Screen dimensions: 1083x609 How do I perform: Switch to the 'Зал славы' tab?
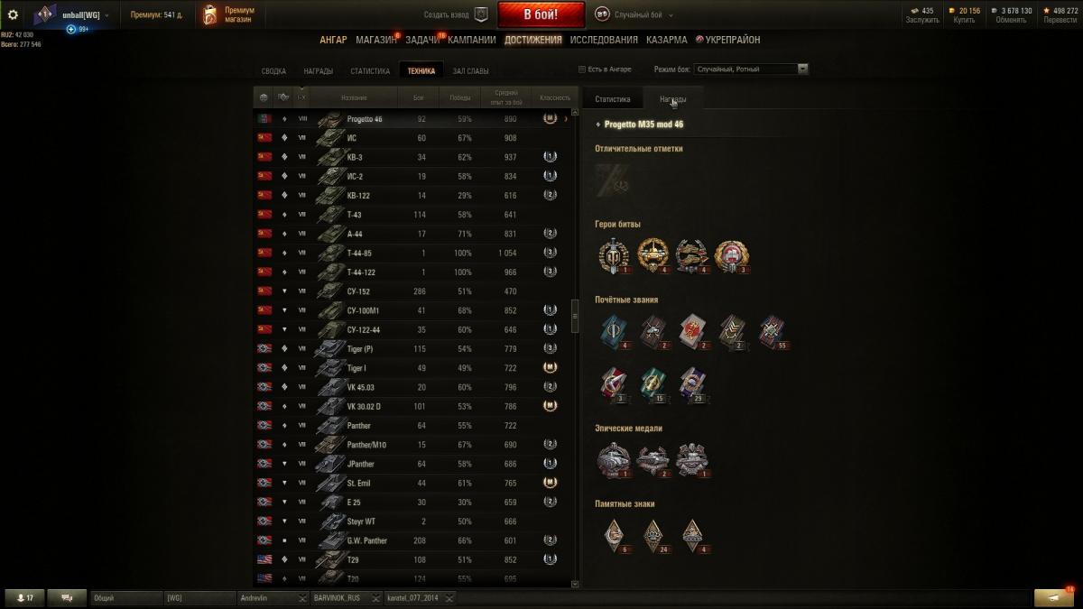coord(470,71)
